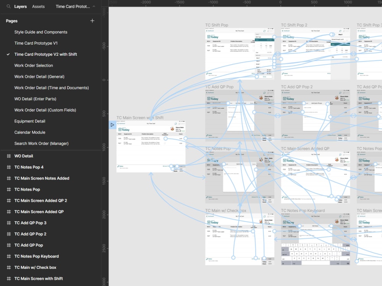Screen dimensions: 382x286
Task: Click the frame icon beside TC Notes Pop layer
Action: tap(9, 190)
